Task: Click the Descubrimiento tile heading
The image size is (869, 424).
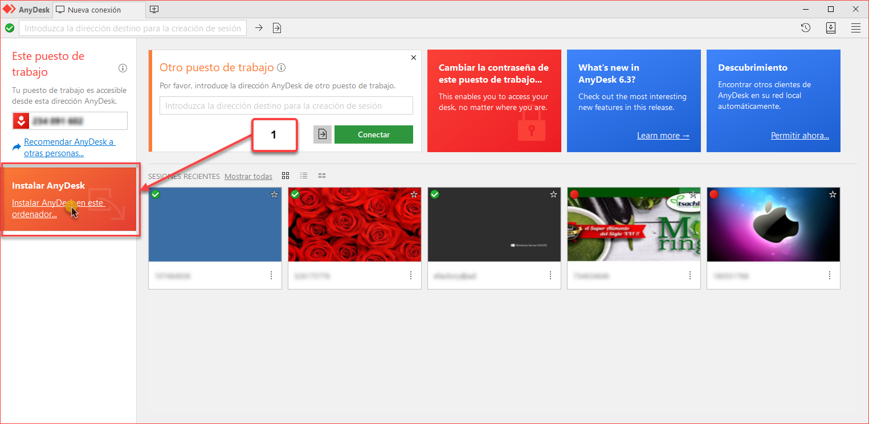Action: pos(753,67)
